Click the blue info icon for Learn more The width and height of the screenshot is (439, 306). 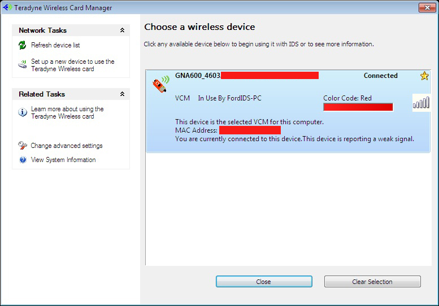click(23, 112)
